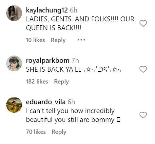Like kaylachung12's comment with the heart
This screenshot has height=144, width=155.
point(143,23)
